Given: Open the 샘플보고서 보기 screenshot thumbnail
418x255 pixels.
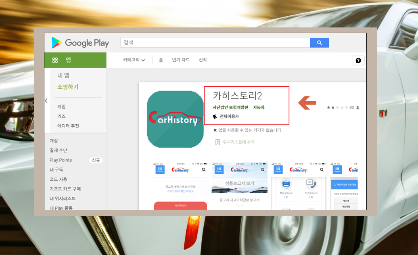Looking at the screenshot, I should [x=240, y=186].
